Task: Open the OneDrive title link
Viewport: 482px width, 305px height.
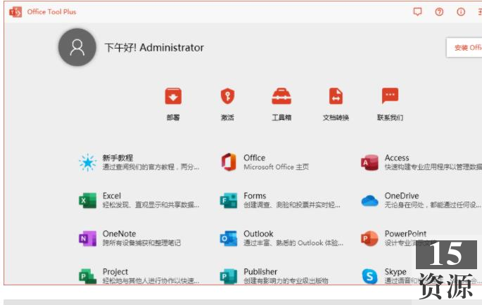Action: point(402,196)
